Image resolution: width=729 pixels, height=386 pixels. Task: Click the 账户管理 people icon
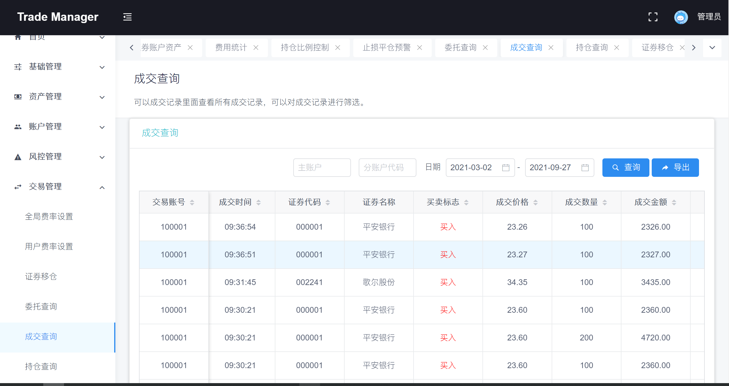(x=18, y=127)
